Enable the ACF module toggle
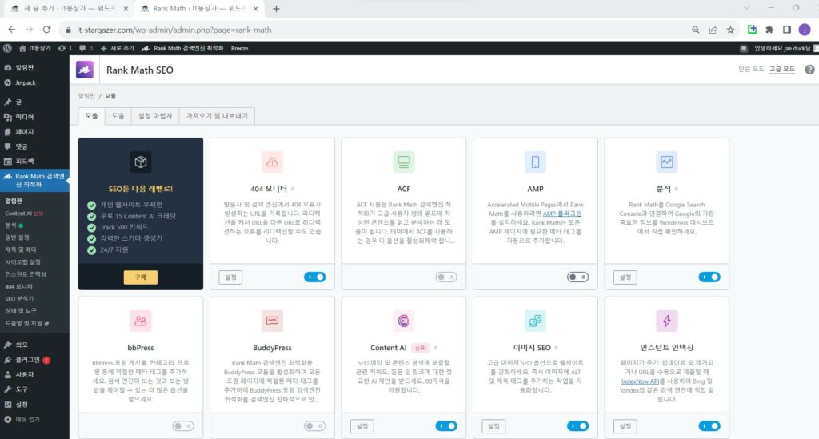Viewport: 819px width, 439px height. click(x=446, y=277)
